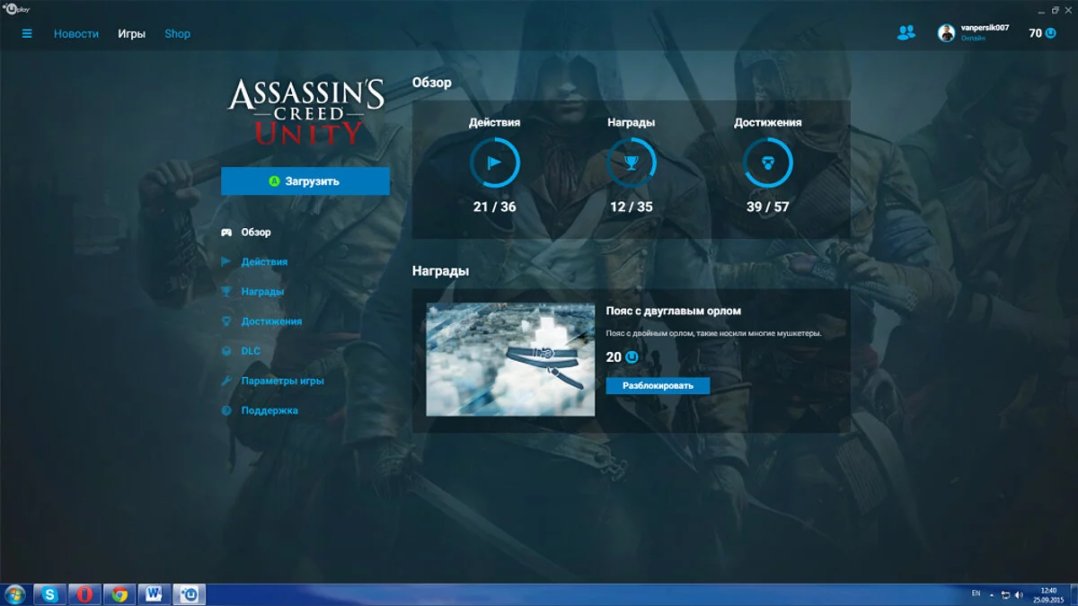Click the Достижения progress circle with badge
This screenshot has width=1078, height=606.
tap(768, 162)
